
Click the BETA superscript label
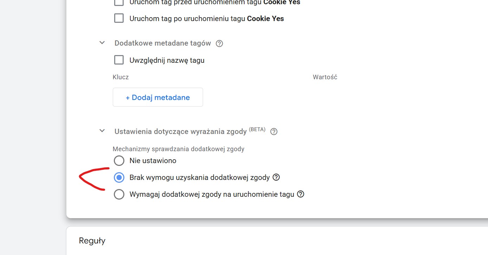point(257,129)
